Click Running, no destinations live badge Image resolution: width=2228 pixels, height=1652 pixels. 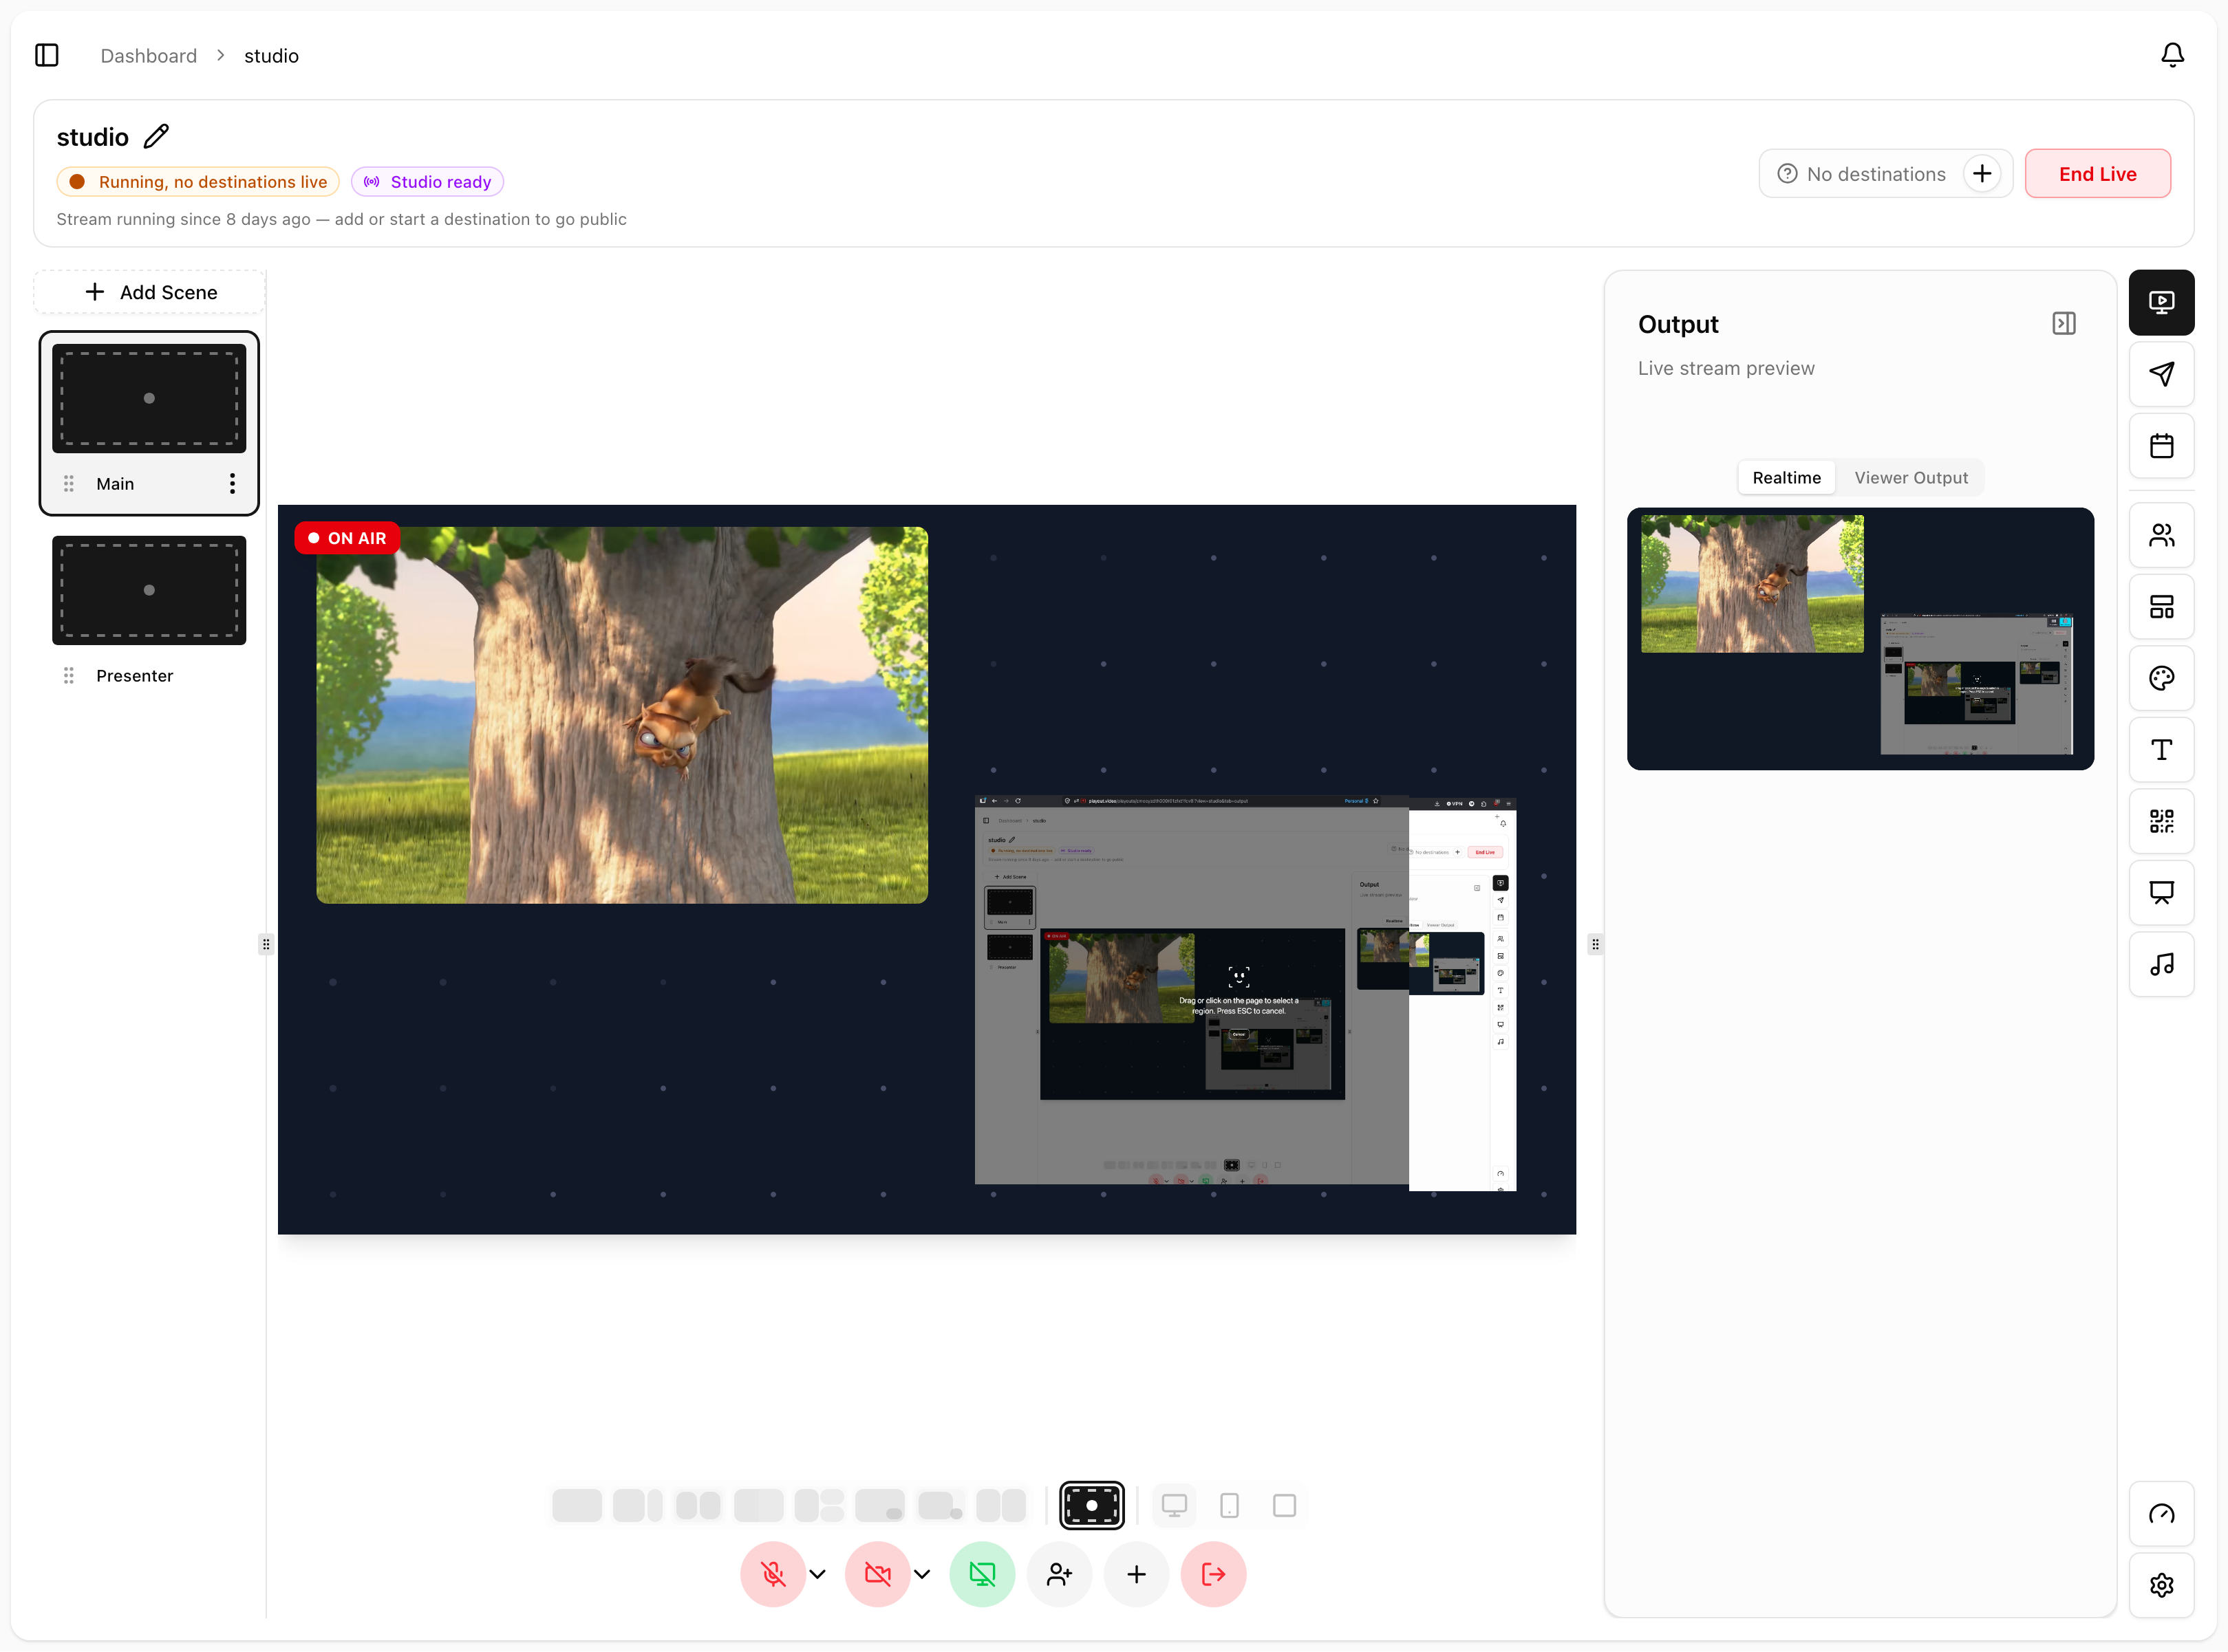[198, 182]
